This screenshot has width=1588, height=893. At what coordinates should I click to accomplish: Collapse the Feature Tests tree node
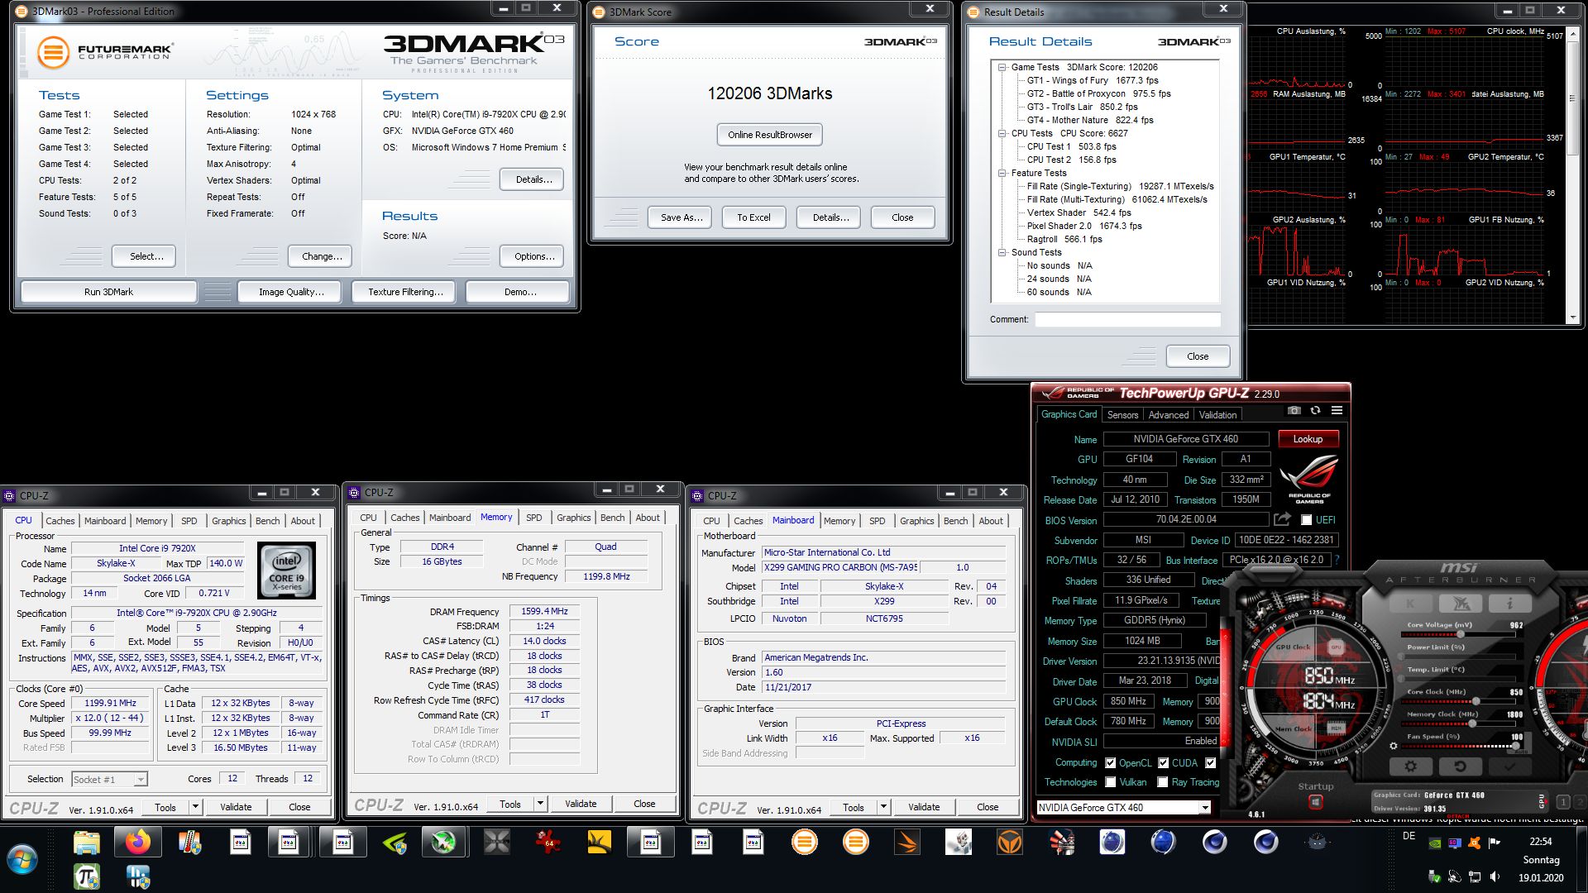click(x=1002, y=174)
